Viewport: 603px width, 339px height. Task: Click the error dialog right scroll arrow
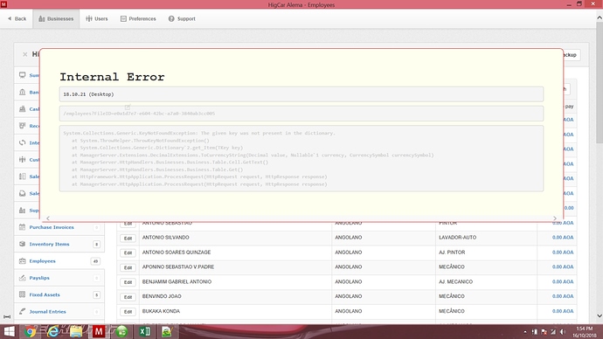[555, 218]
